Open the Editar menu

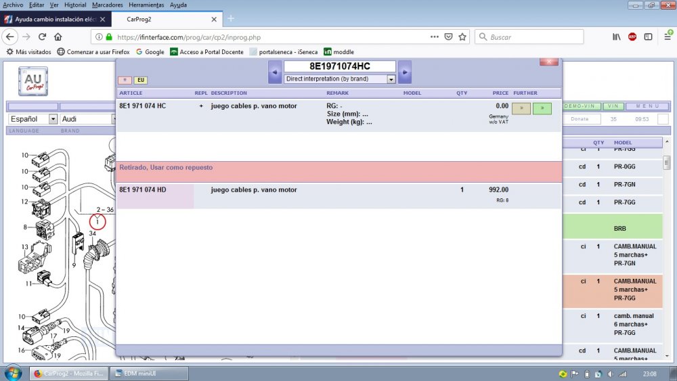tap(37, 5)
